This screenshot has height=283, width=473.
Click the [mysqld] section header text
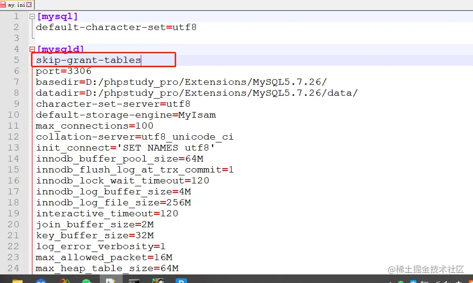pos(60,49)
